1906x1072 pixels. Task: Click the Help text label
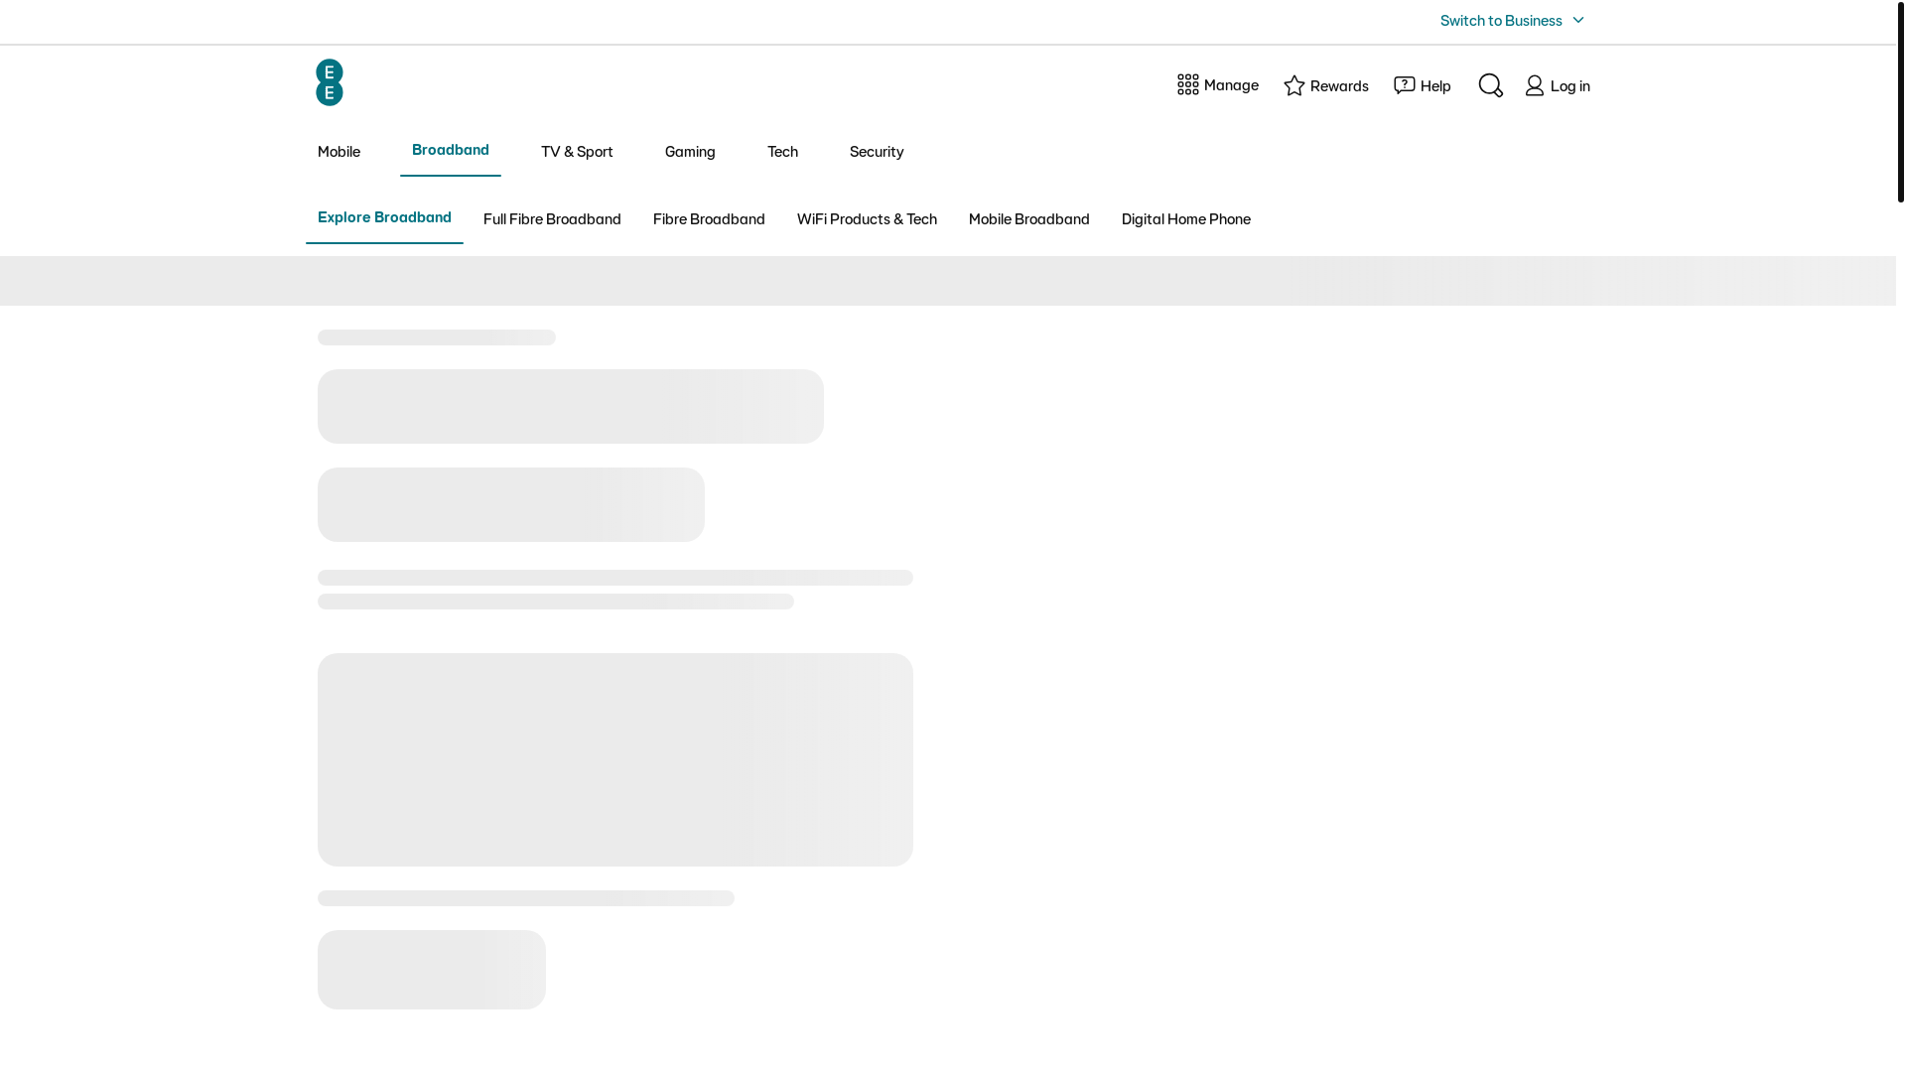1435,86
